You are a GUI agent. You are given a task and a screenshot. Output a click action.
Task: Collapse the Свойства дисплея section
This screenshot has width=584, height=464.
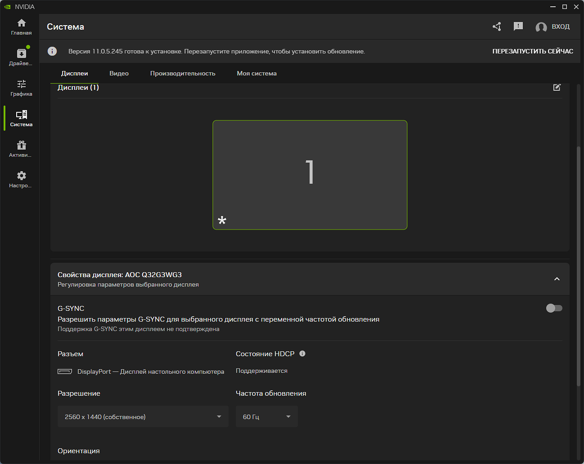click(x=557, y=279)
